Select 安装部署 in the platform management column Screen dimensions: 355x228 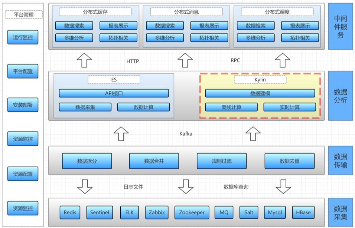23,105
